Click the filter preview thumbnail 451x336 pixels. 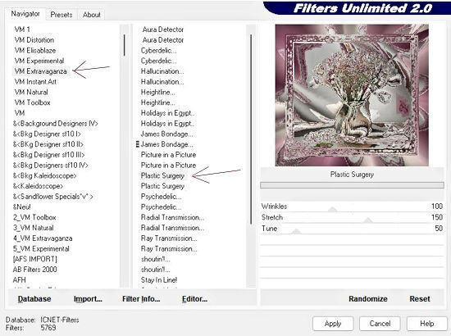(352, 95)
